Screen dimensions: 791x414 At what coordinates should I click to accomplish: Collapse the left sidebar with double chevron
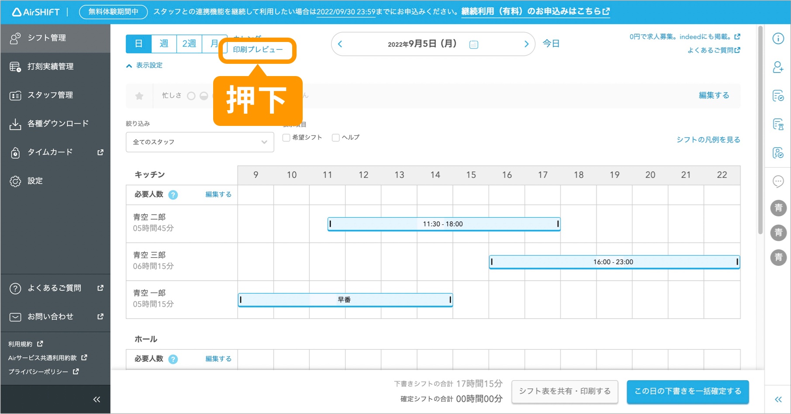pos(97,399)
